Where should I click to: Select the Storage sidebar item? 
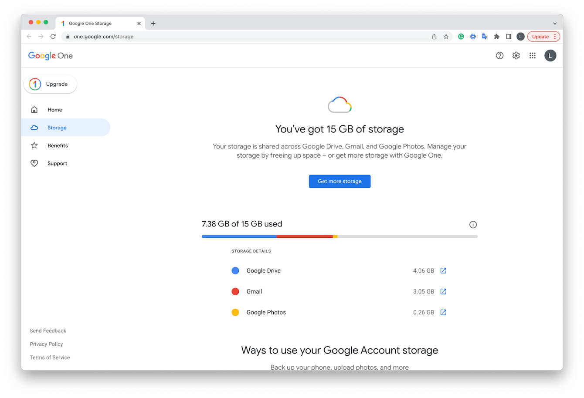pyautogui.click(x=65, y=128)
